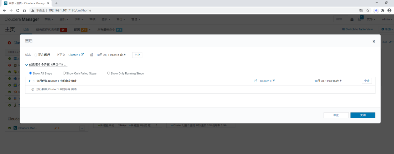Click the translate page icon in the address bar
Viewport: 394px width, 154px height.
(361, 10)
